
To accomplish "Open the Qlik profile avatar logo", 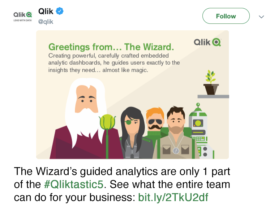I will (x=22, y=17).
